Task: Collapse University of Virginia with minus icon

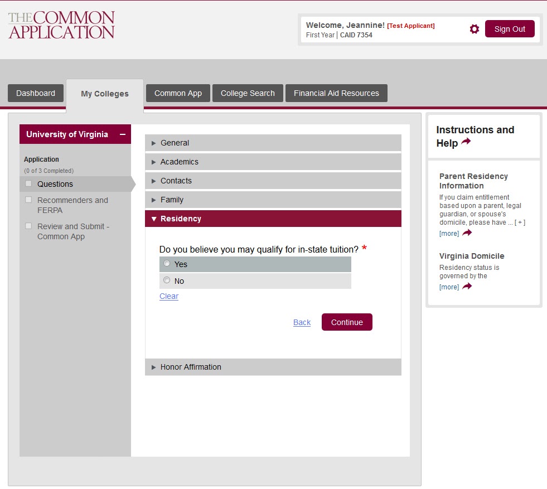Action: 123,134
